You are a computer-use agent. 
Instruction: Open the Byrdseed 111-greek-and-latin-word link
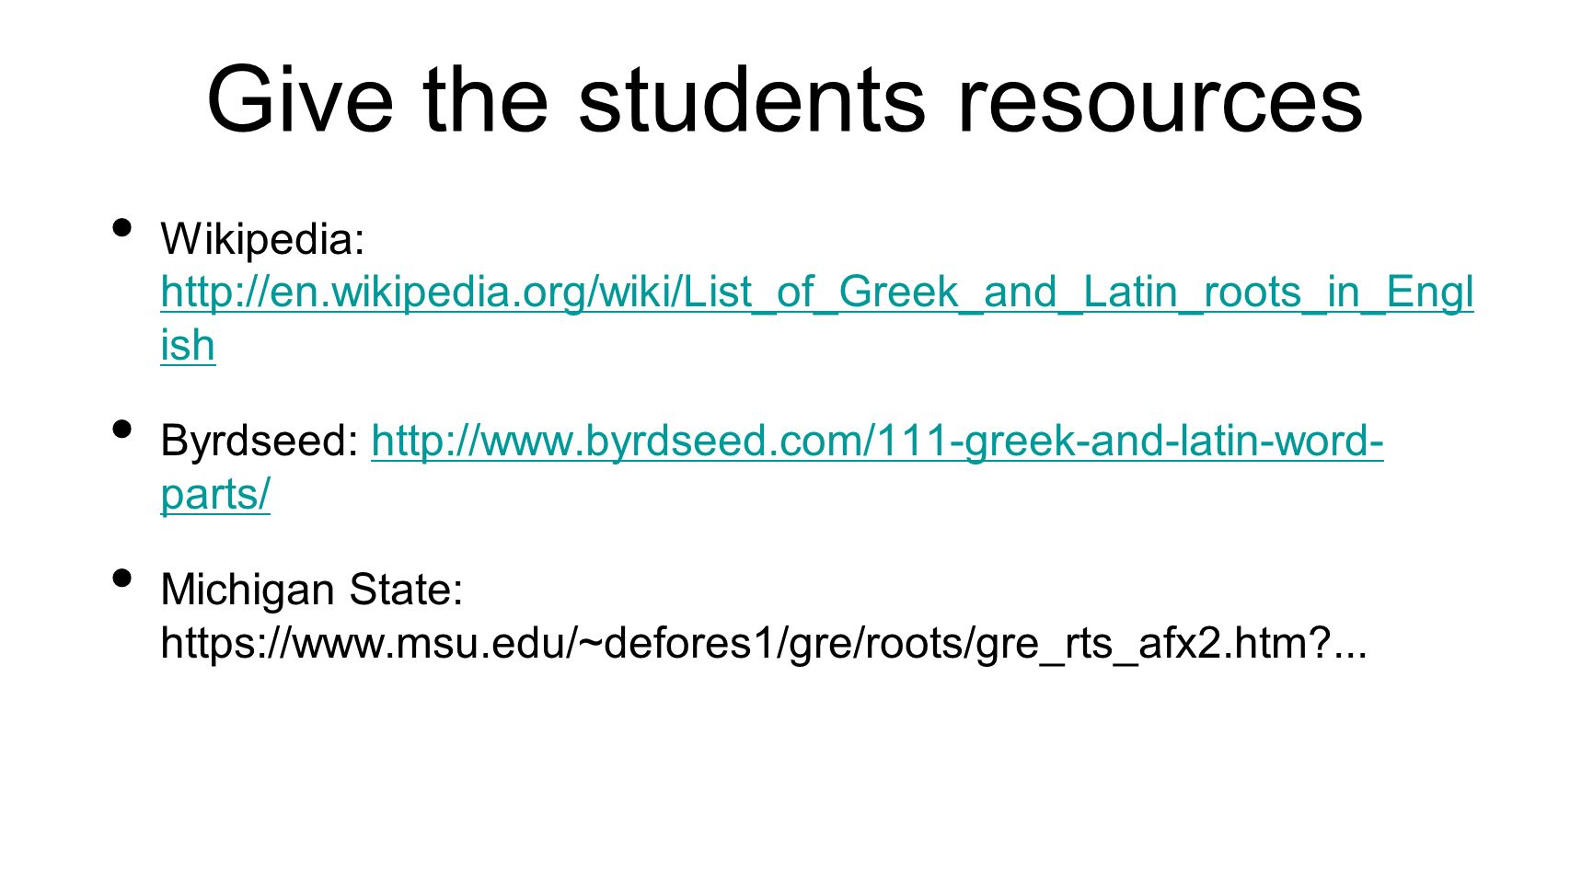(x=877, y=441)
